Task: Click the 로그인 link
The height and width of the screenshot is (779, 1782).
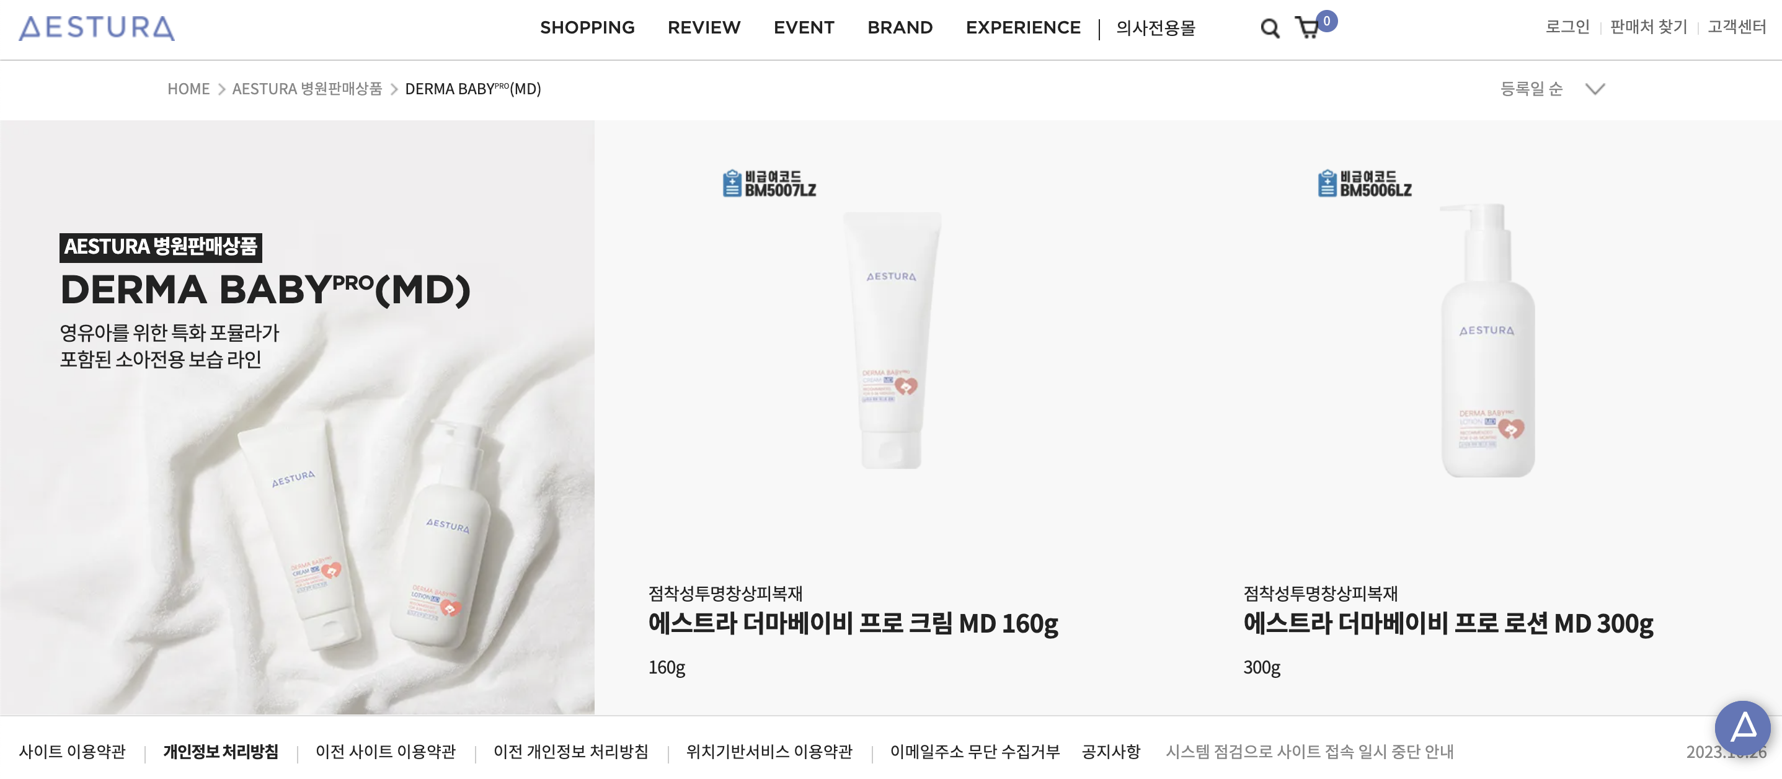Action: (x=1567, y=27)
